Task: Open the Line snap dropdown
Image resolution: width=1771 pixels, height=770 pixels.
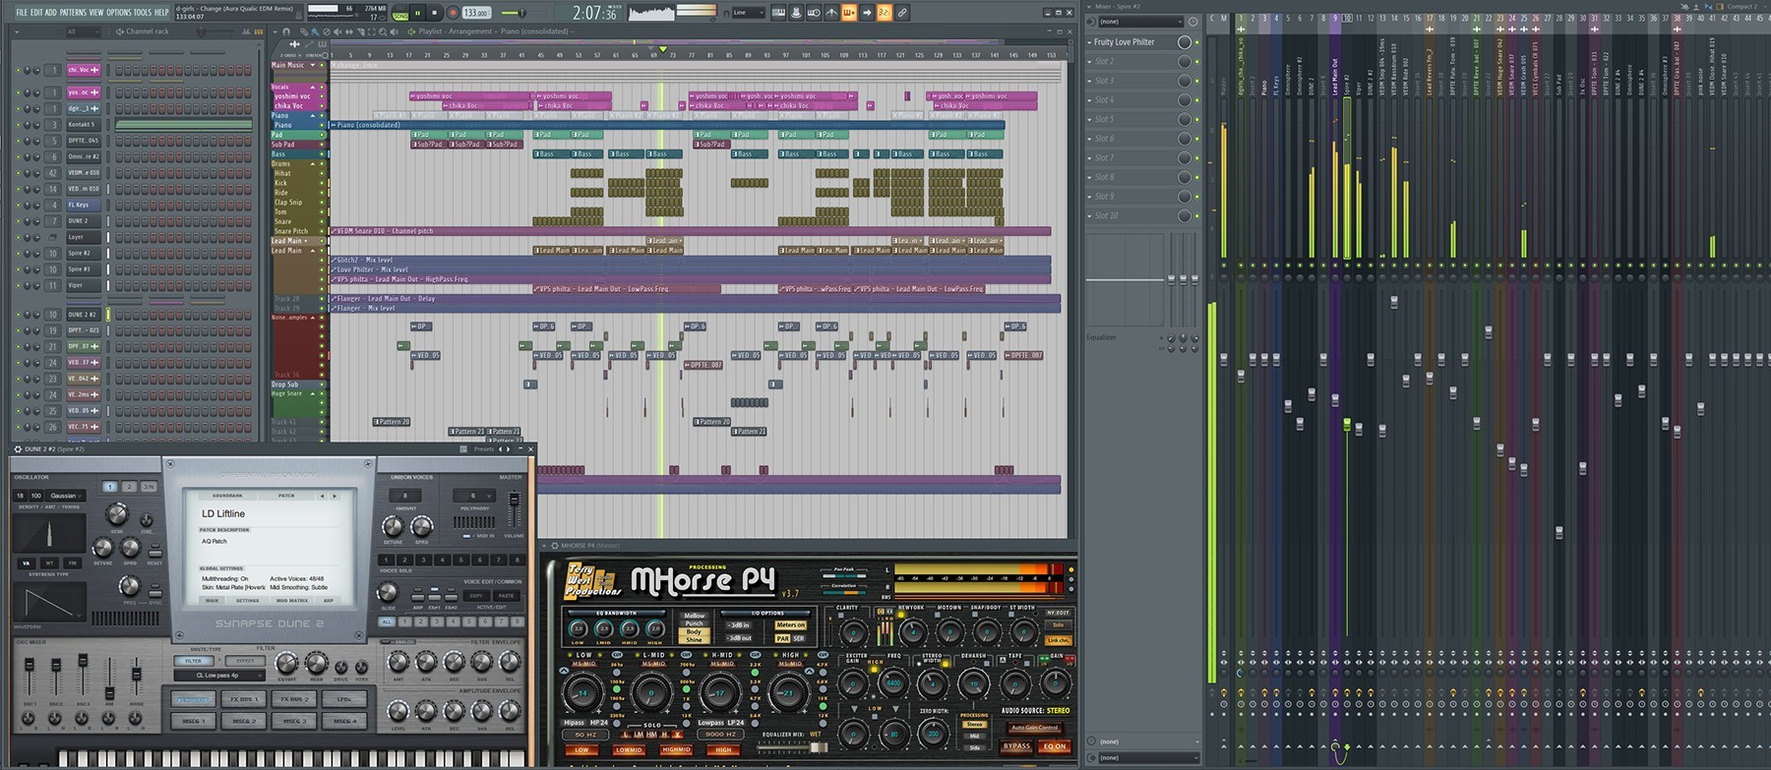Action: click(x=748, y=13)
